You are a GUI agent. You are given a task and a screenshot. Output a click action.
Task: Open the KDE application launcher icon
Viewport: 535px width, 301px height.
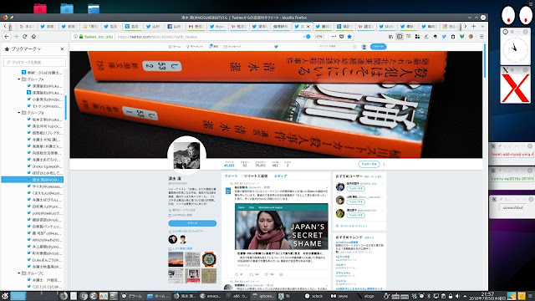(x=5, y=296)
